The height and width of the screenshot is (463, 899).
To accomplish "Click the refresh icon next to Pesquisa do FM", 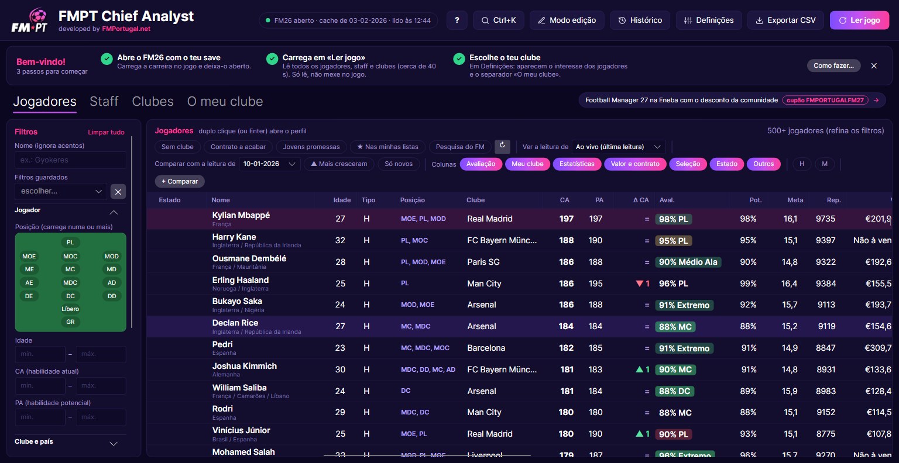I will [x=502, y=147].
